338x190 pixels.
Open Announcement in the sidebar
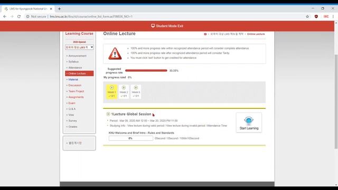(77, 56)
